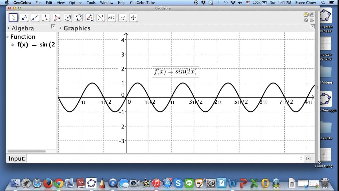
Task: Select the Ellipse conic tool
Action: click(x=79, y=18)
